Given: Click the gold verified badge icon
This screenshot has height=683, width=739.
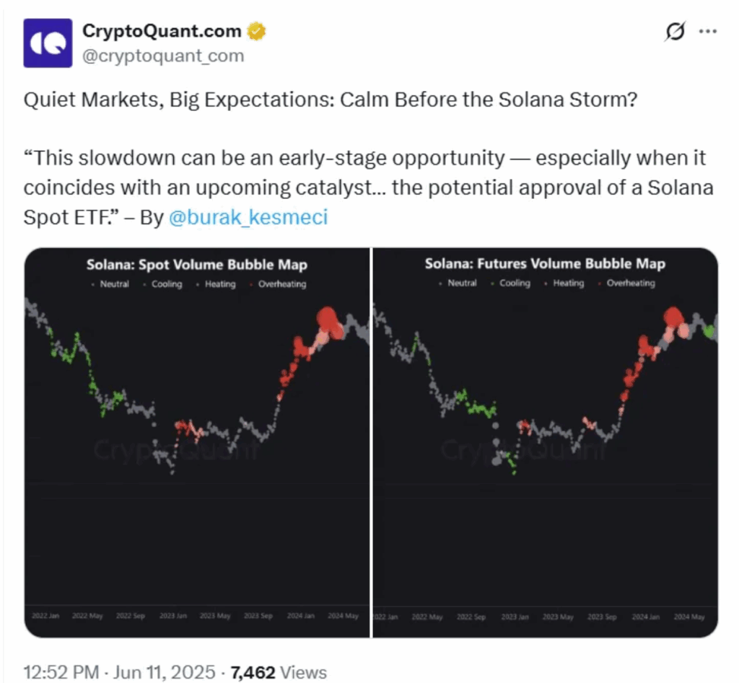Looking at the screenshot, I should (x=256, y=31).
